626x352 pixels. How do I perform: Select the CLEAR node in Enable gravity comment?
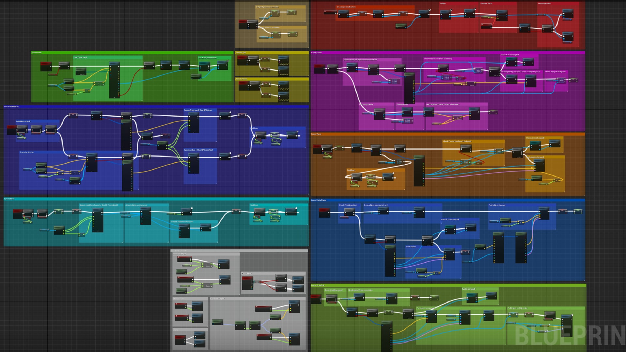[x=408, y=121]
